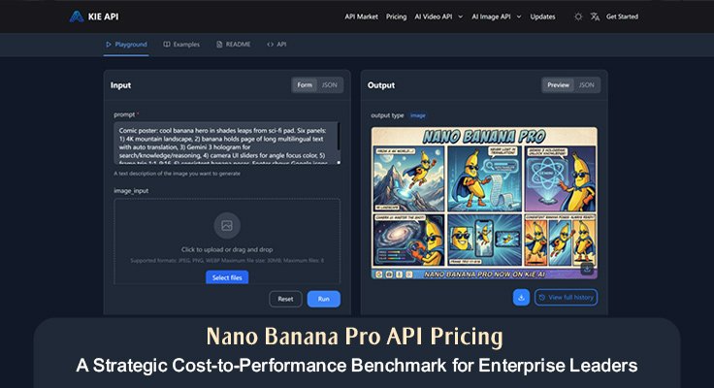The height and width of the screenshot is (388, 714).
Task: Toggle the light/dark theme sun icon
Action: [x=578, y=16]
